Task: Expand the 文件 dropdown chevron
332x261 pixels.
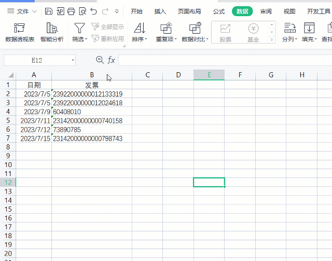Action: tap(34, 11)
